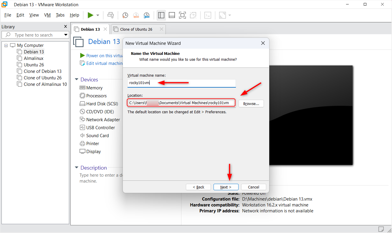Collapse the Devices section
The image size is (392, 233).
tap(77, 80)
